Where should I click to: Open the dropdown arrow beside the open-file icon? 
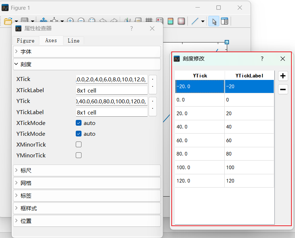[16, 21]
